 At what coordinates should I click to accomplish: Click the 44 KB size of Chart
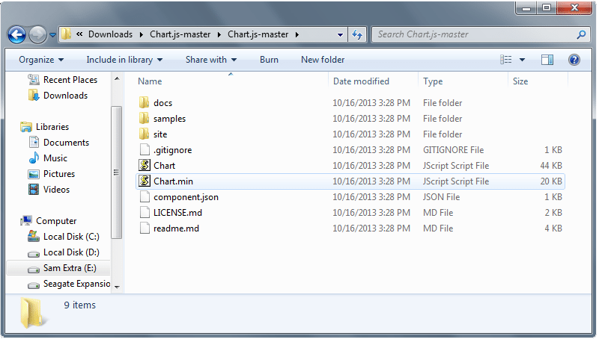click(551, 165)
